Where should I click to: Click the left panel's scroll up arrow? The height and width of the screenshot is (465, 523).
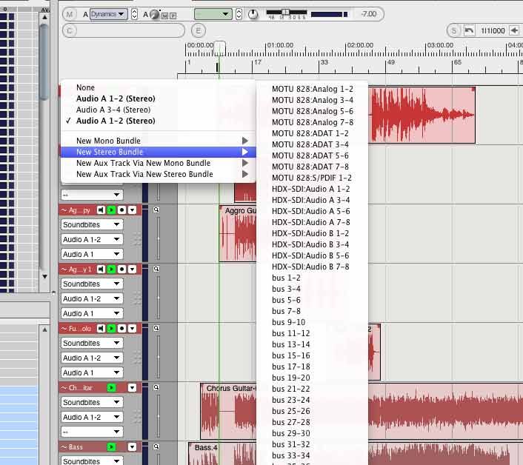44,17
